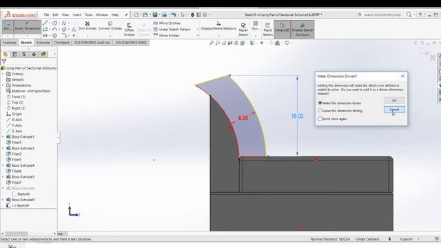Open the Insert menu
The image size is (441, 248).
pyautogui.click(x=76, y=14)
